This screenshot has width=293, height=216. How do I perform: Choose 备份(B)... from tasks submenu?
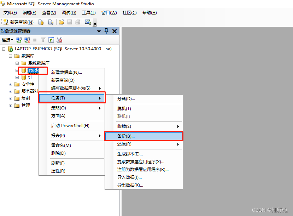144,136
